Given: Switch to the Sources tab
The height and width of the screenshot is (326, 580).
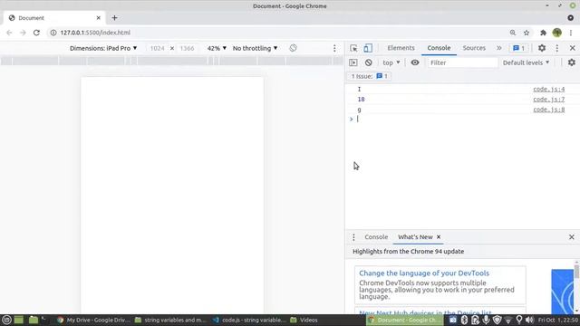Looking at the screenshot, I should [474, 48].
